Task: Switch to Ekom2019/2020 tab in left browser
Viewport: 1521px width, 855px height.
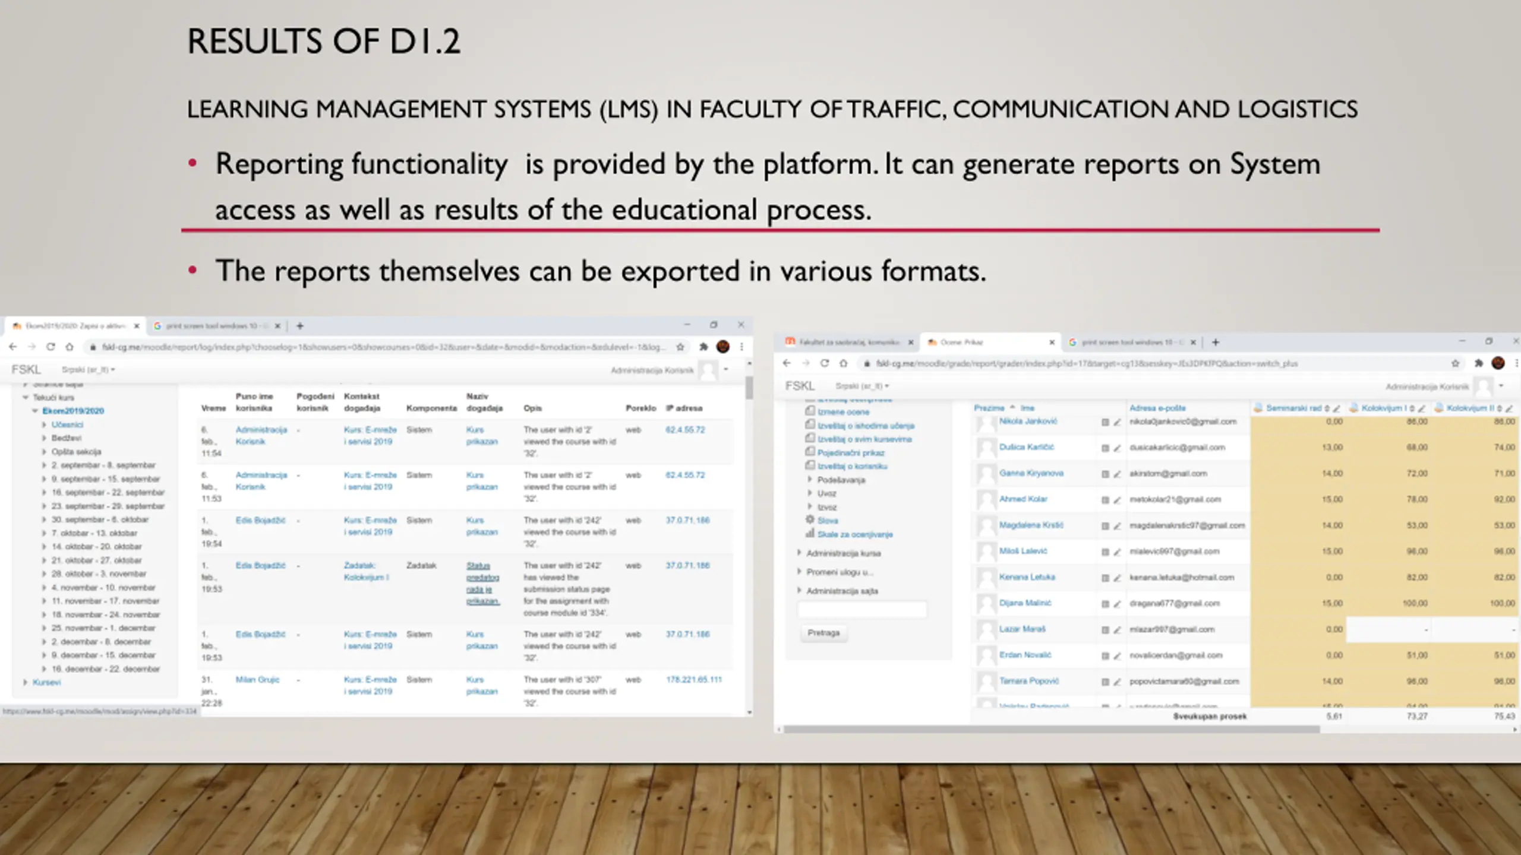Action: pyautogui.click(x=75, y=326)
